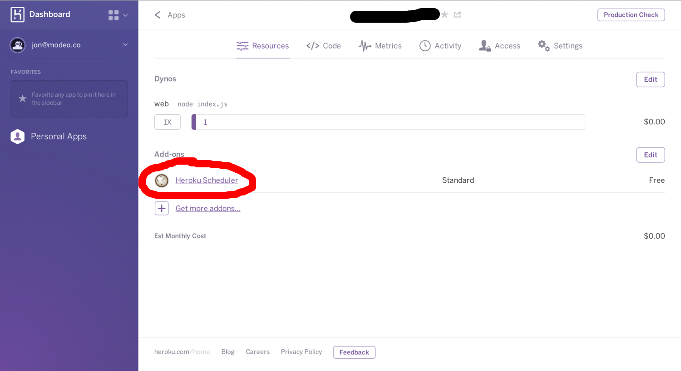Switch to the Resources tab
This screenshot has height=371, width=681.
262,46
